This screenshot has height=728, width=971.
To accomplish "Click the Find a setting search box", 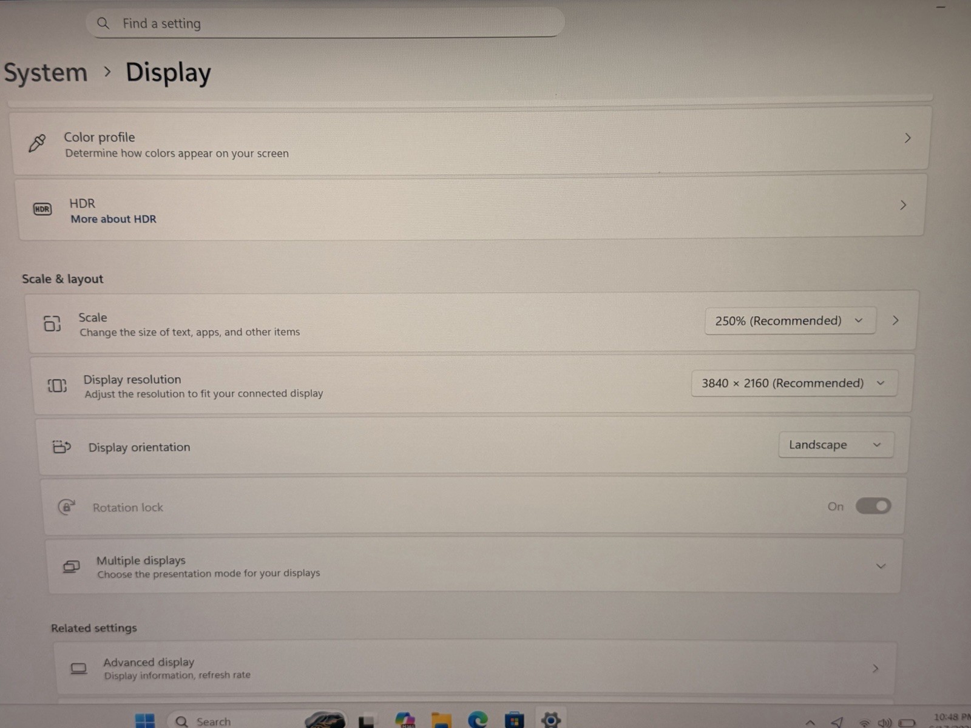I will pyautogui.click(x=325, y=23).
